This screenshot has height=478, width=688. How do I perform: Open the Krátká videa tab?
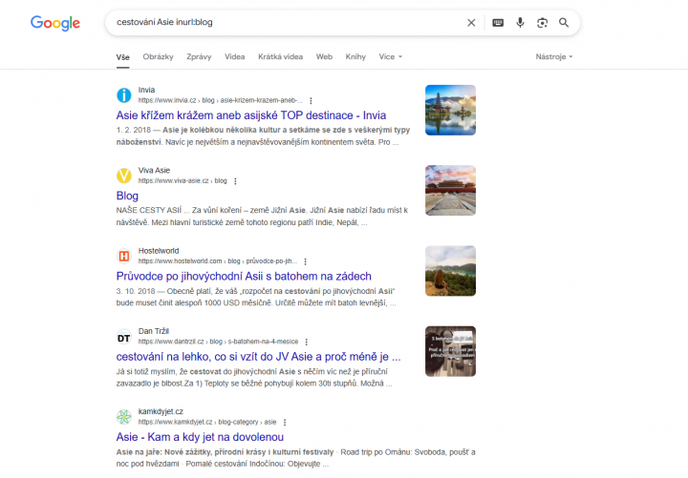tap(280, 57)
